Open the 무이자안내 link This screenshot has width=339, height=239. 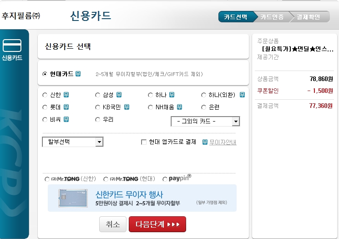coord(223,142)
